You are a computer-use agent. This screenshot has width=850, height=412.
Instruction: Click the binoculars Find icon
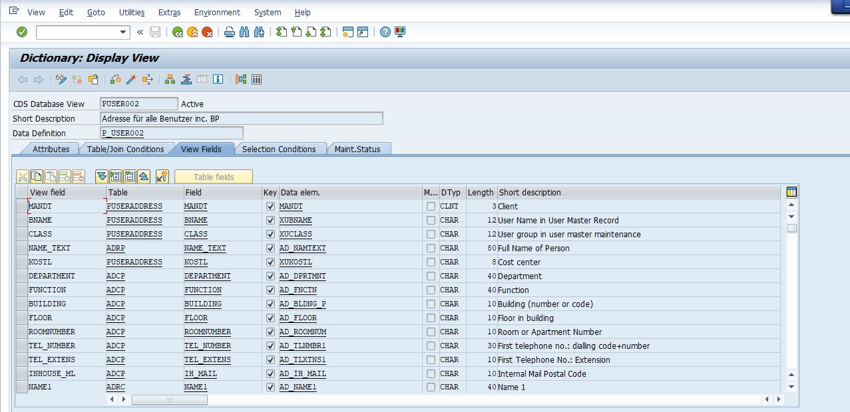coord(244,32)
